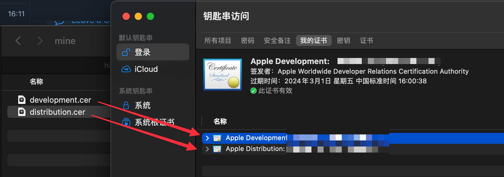Click development.cer file icon in Finder
This screenshot has width=504, height=177.
[22, 100]
